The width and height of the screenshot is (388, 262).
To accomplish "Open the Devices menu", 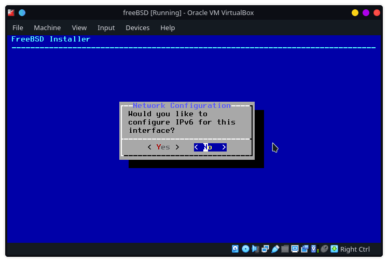I will [137, 27].
